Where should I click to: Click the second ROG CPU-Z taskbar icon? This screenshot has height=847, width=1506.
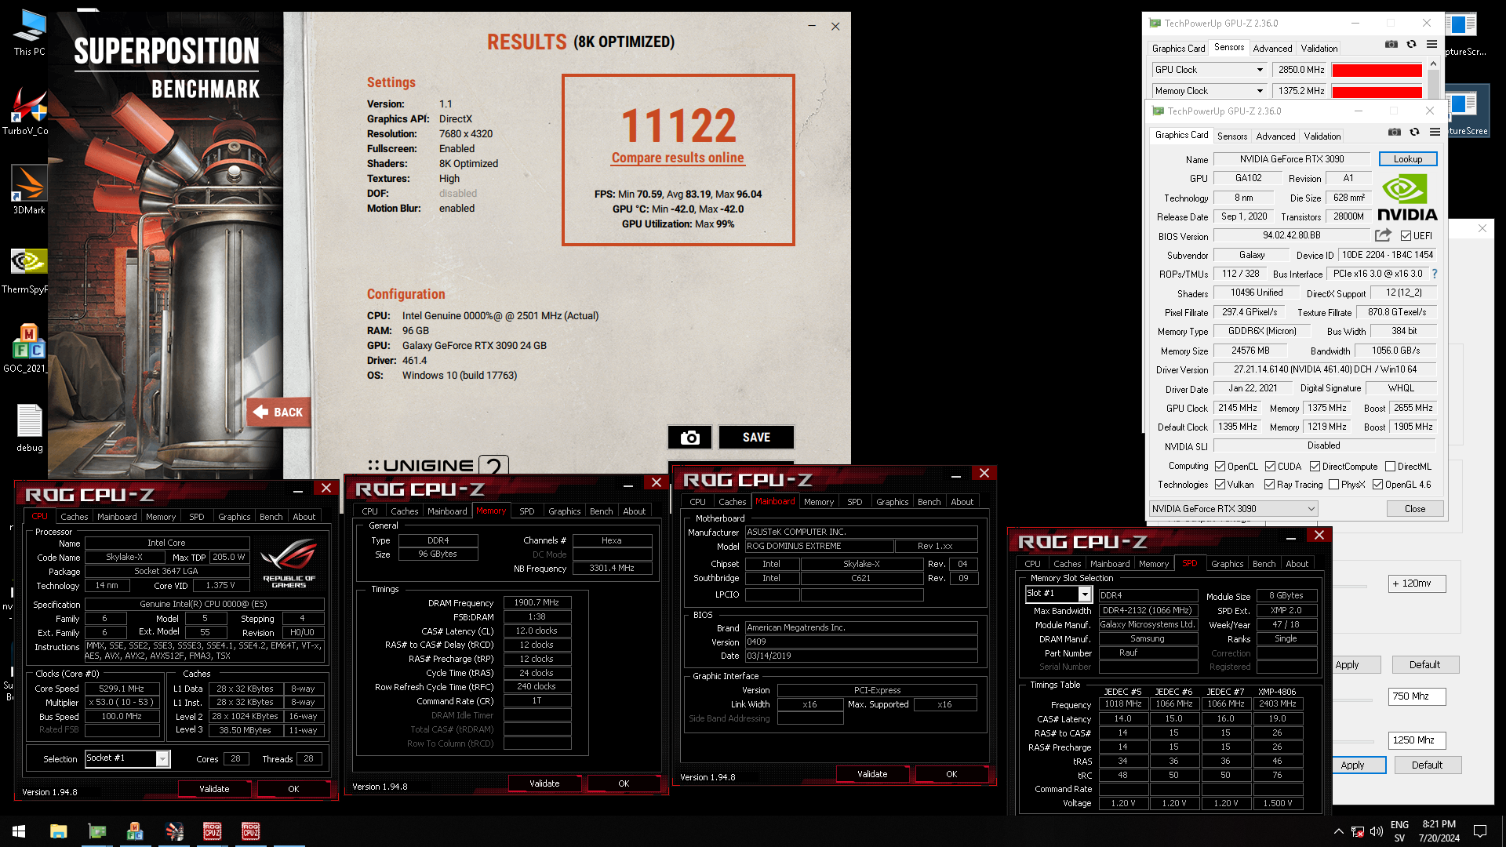pyautogui.click(x=250, y=831)
